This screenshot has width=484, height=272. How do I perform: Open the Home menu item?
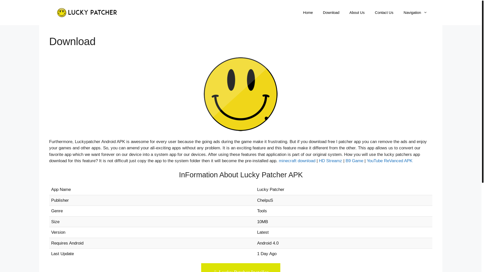point(308,13)
